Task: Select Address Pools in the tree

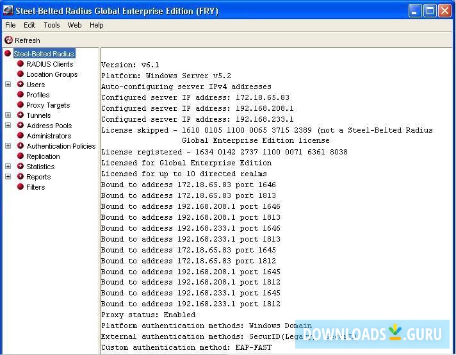Action: pos(49,126)
